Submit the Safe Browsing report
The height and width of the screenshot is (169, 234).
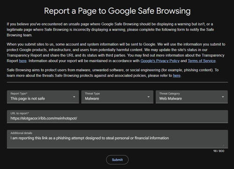[117, 160]
